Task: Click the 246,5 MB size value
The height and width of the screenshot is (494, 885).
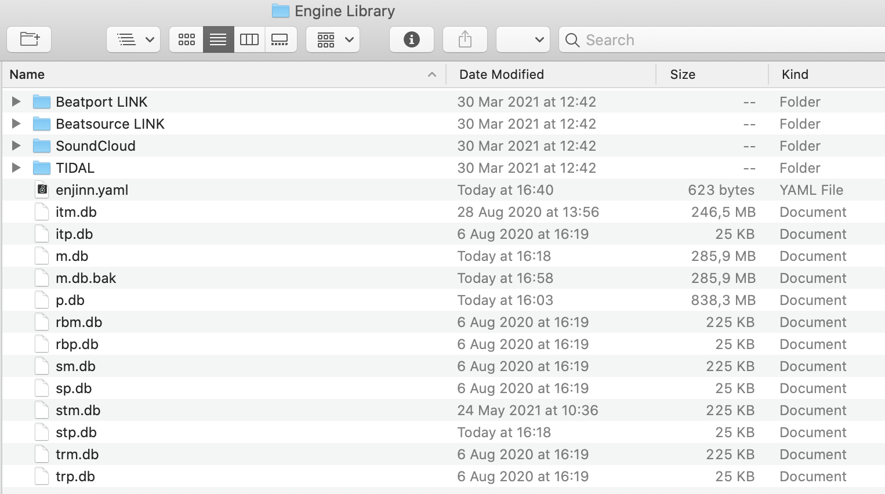Action: tap(723, 212)
